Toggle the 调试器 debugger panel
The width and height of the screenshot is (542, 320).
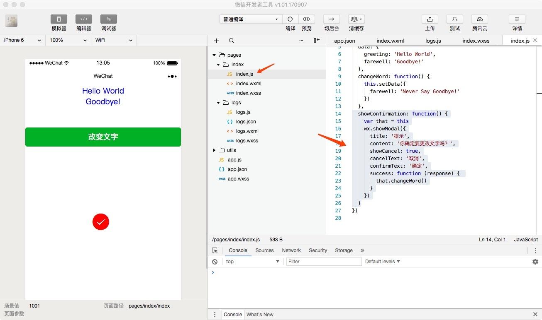[x=109, y=19]
